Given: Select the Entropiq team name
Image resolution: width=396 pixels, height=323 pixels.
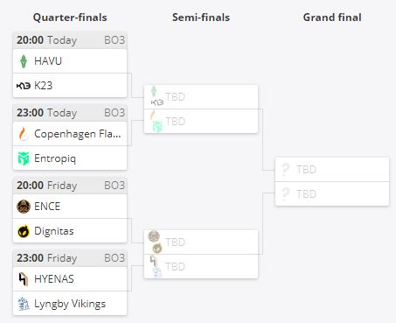Looking at the screenshot, I should tap(55, 158).
